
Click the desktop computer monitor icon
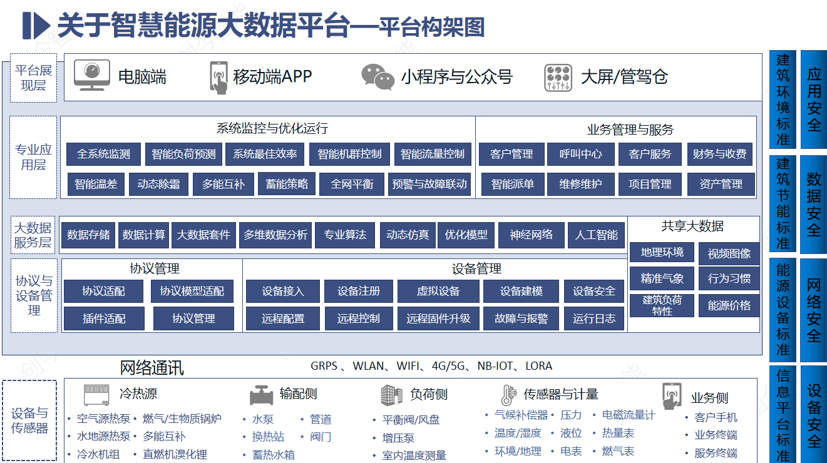(92, 76)
